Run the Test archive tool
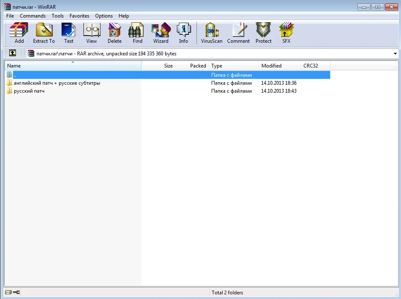The width and height of the screenshot is (401, 299). tap(69, 33)
